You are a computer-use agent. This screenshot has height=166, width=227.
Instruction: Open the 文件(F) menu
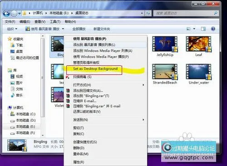(10, 22)
